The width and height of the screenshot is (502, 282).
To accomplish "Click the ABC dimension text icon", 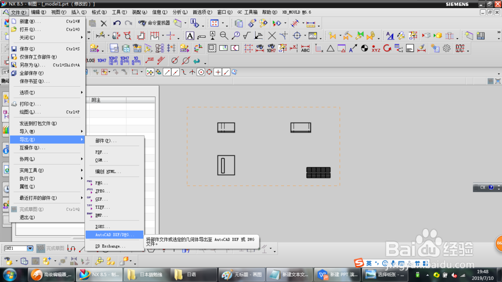I will [x=305, y=48].
